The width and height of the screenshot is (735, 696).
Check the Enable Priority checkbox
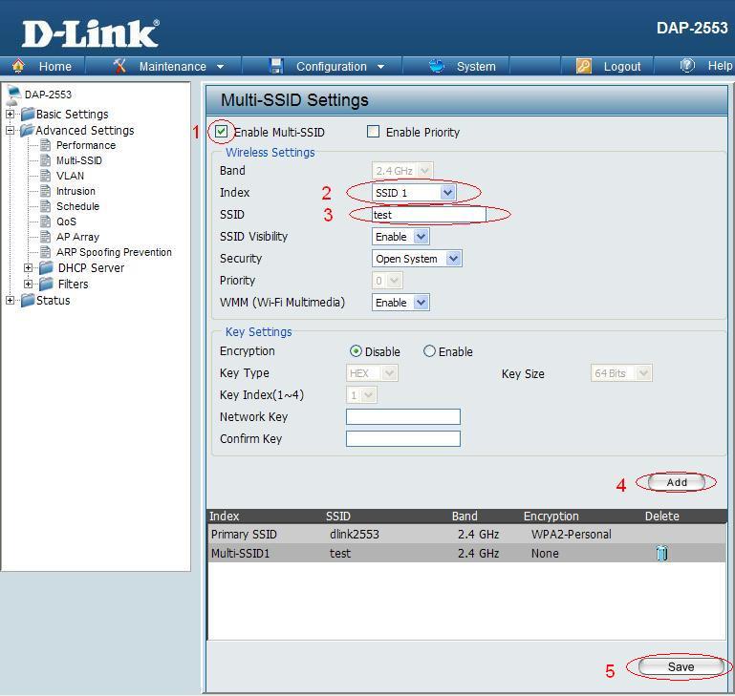click(374, 132)
